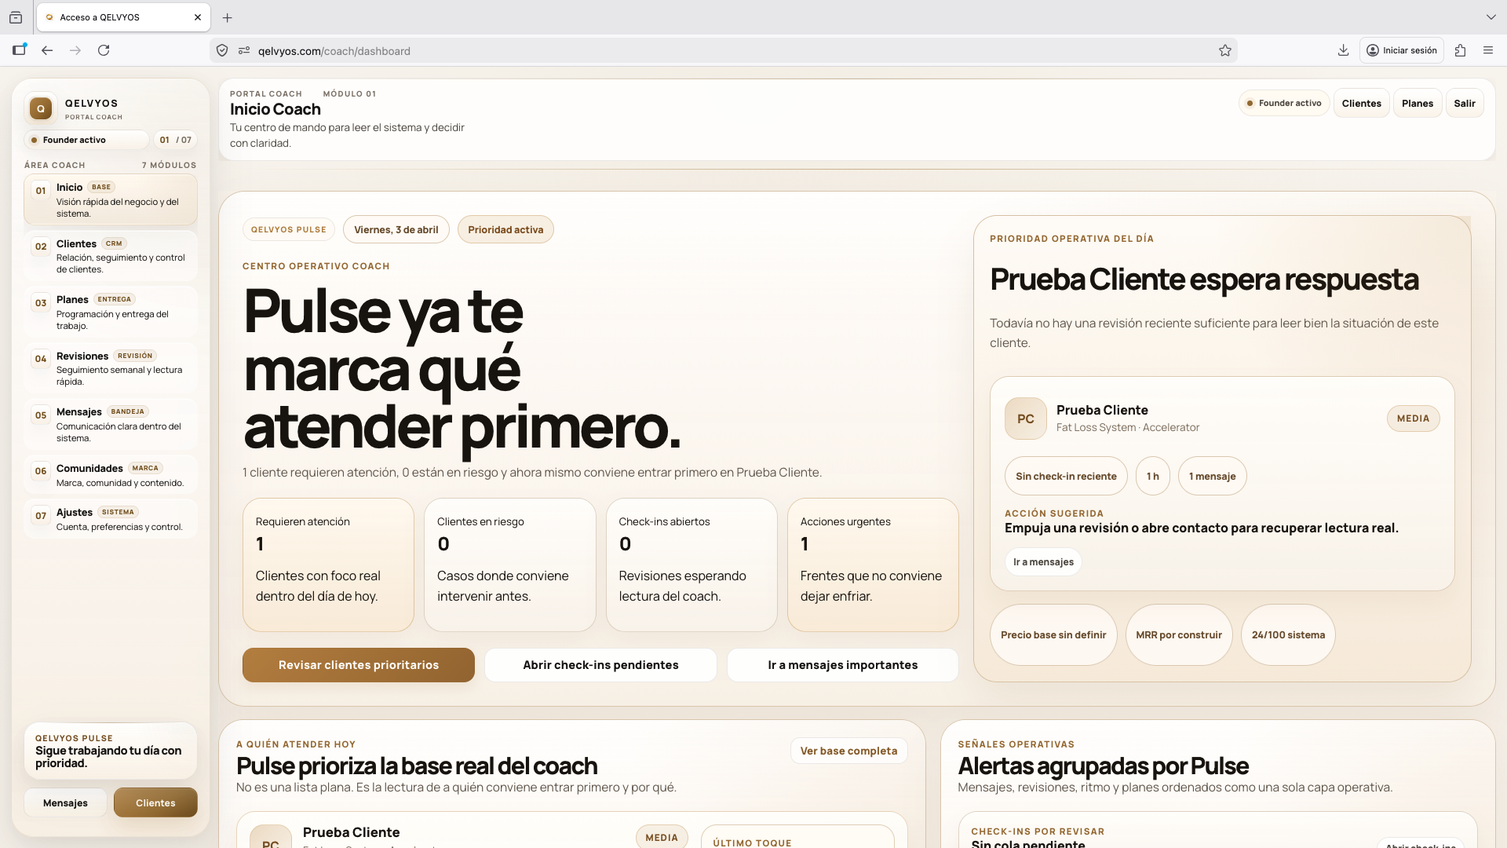1507x848 pixels.
Task: Go back using browser back arrow
Action: click(47, 50)
